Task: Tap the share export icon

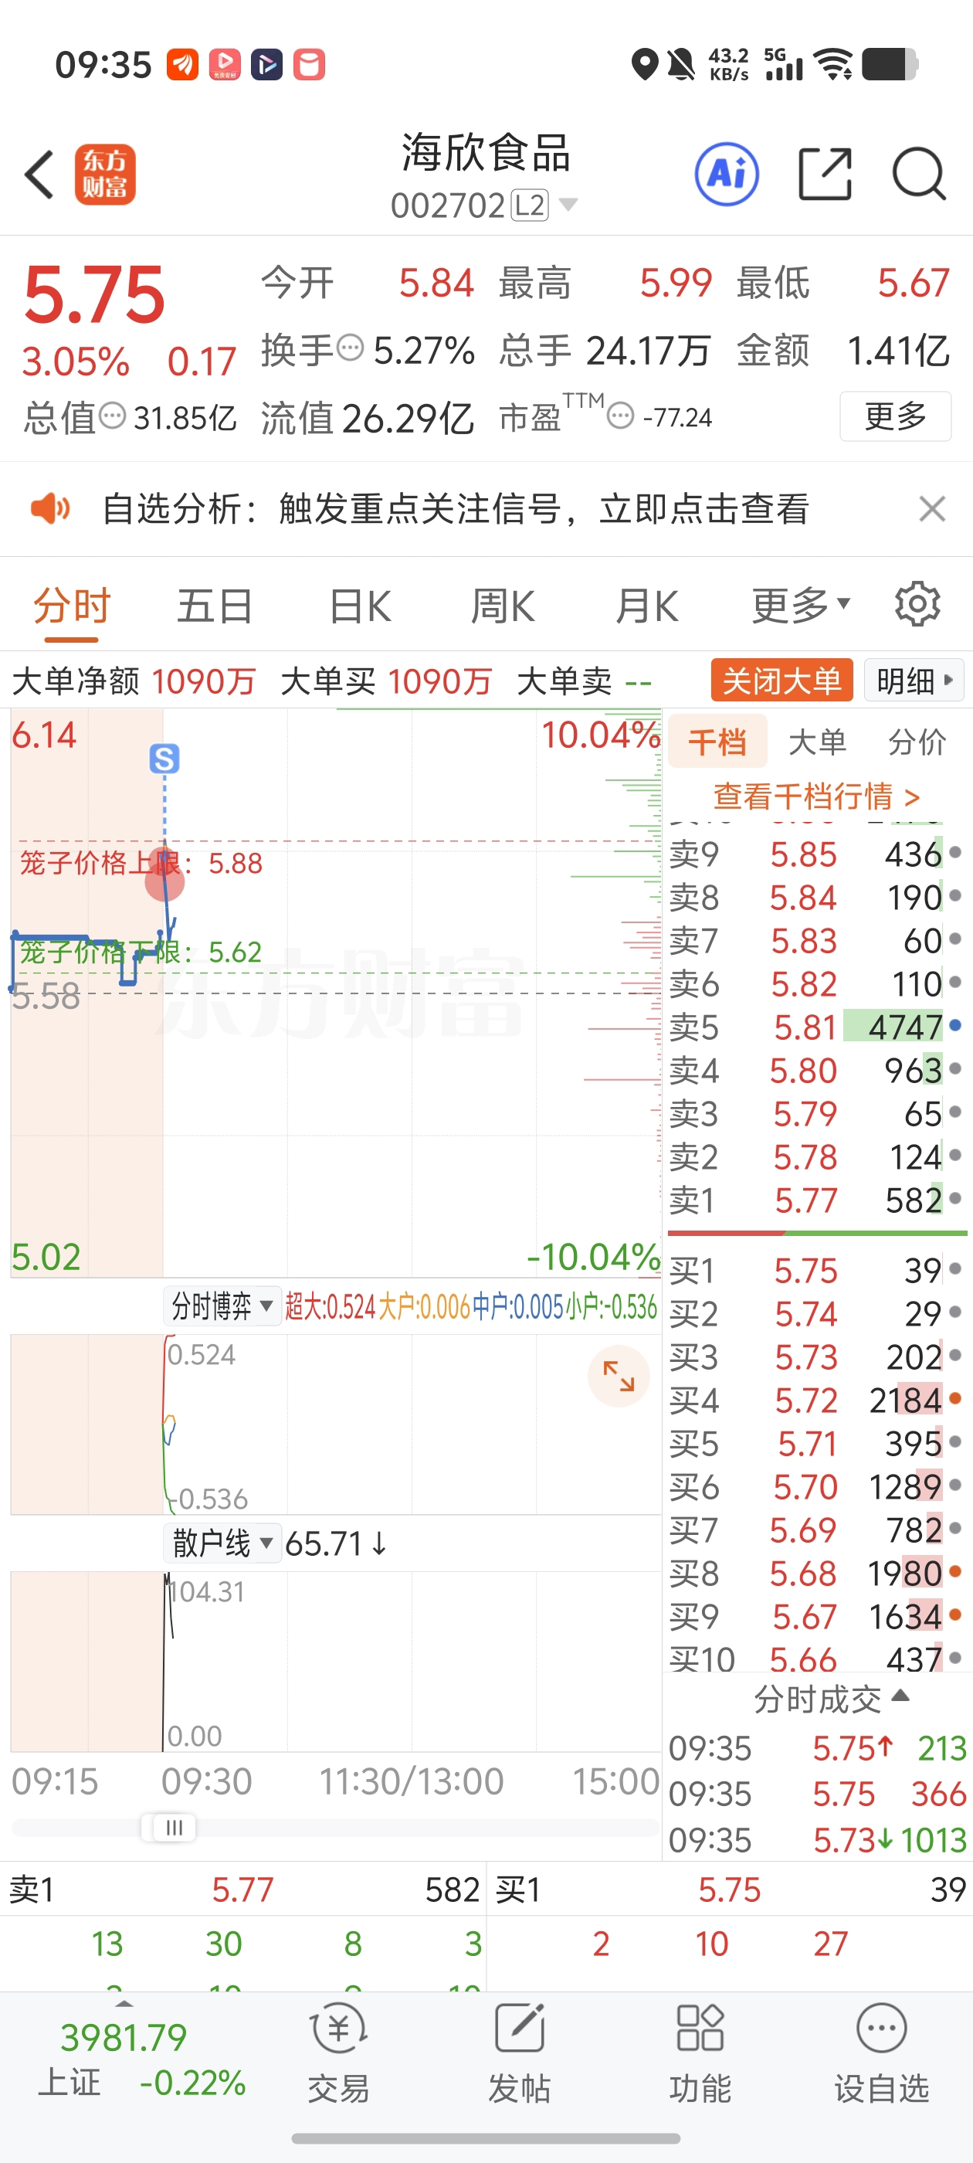Action: (x=825, y=174)
